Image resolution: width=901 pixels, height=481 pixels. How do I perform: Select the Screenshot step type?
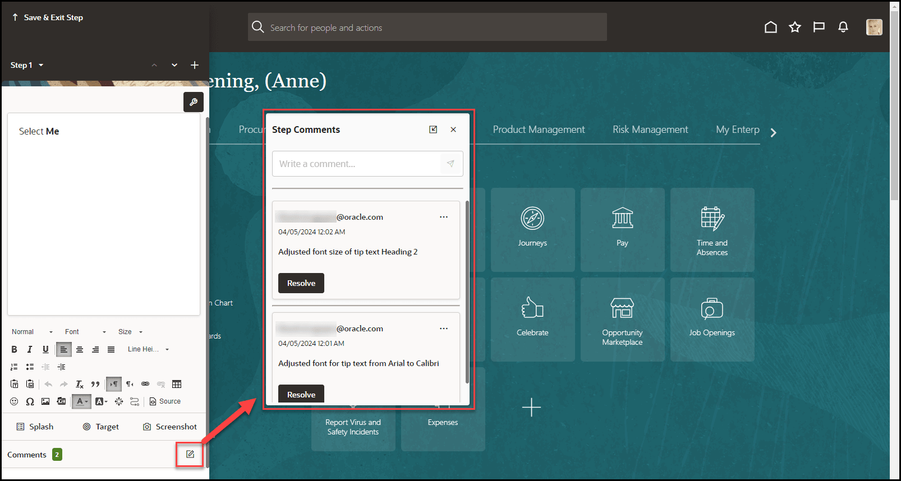170,427
